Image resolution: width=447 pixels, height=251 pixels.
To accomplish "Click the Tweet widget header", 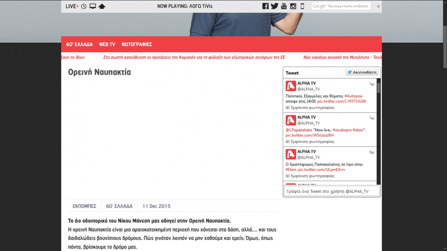I will pyautogui.click(x=292, y=73).
